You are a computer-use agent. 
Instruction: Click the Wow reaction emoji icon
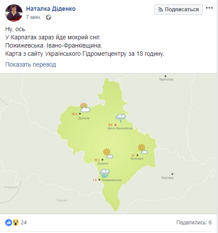[16, 223]
